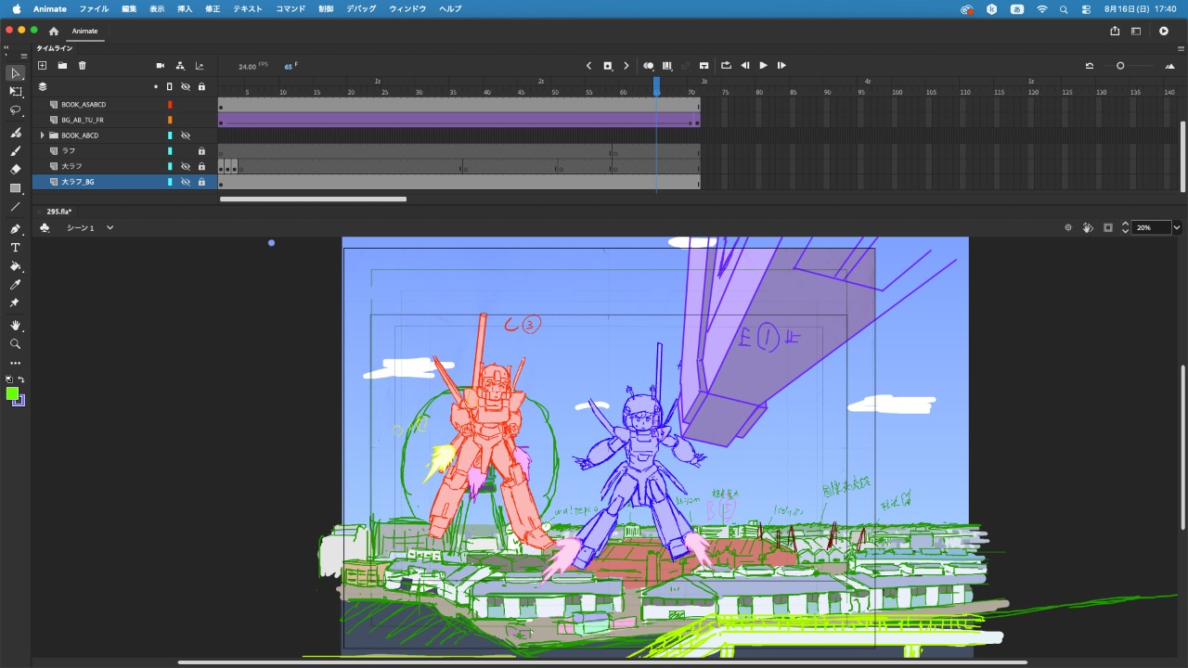
Task: Expand the BOOK_ABCD layer folder
Action: click(42, 135)
